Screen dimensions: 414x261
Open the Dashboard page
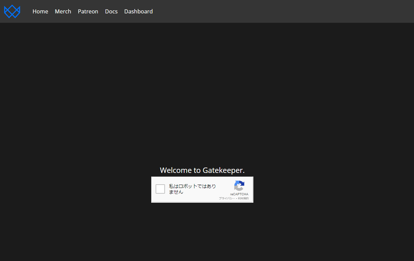(x=138, y=11)
